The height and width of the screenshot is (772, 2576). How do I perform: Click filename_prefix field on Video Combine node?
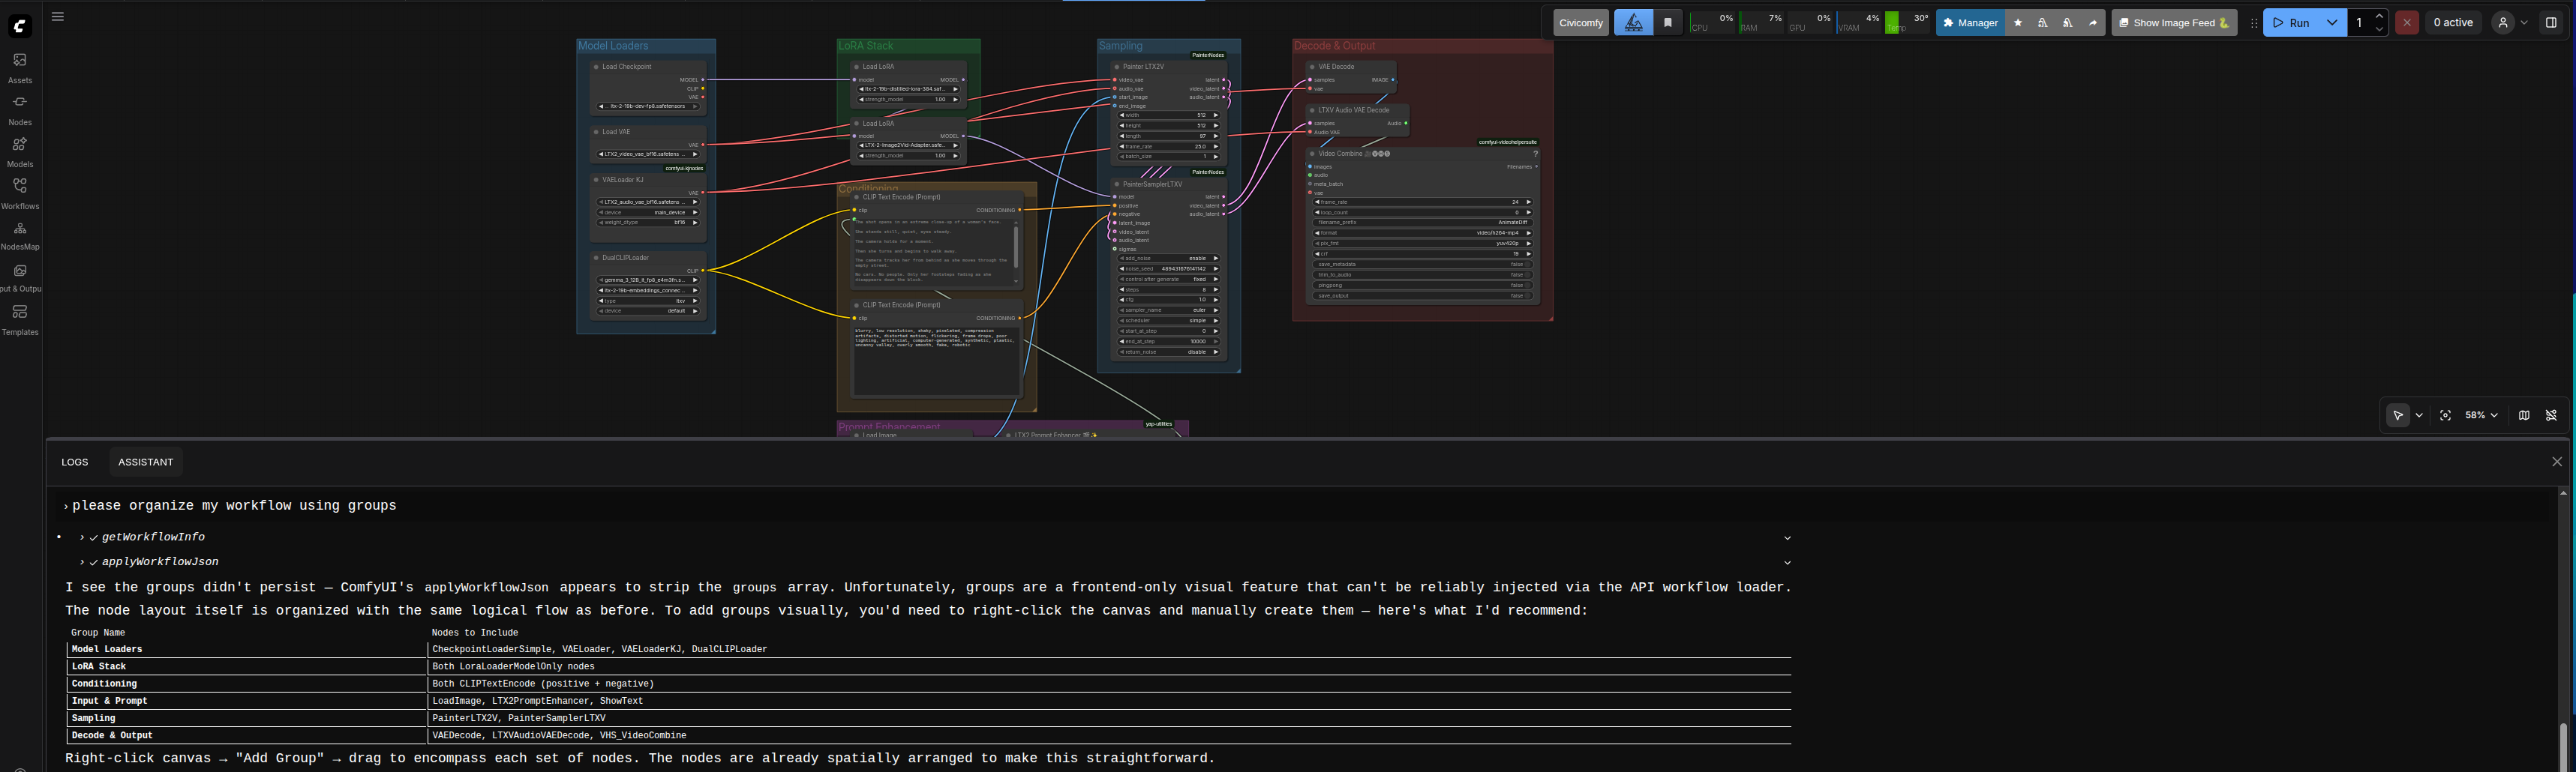1422,223
